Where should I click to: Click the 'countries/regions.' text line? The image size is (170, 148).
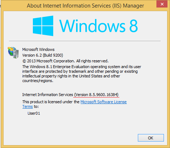click(37, 81)
